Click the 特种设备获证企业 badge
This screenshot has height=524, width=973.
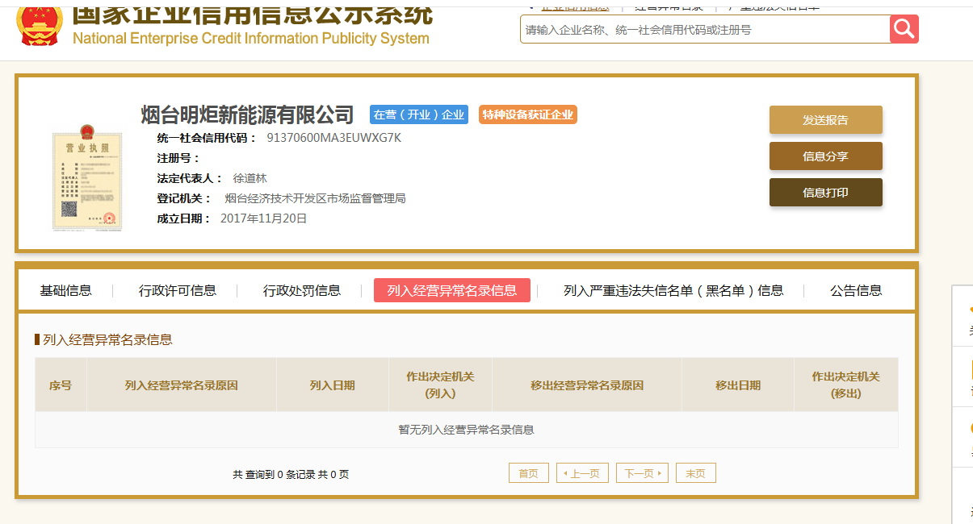point(528,114)
